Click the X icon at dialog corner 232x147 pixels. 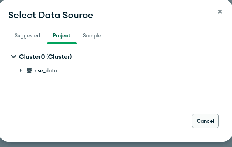(220, 12)
